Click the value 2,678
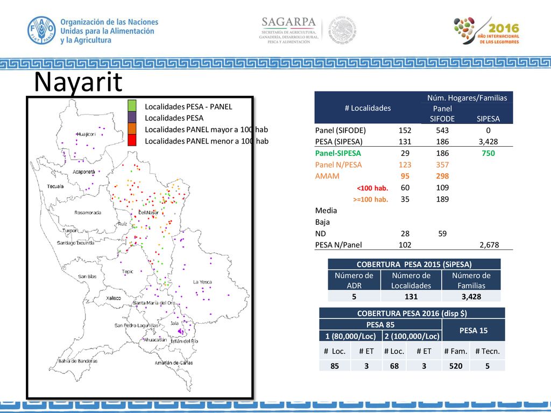 click(489, 245)
